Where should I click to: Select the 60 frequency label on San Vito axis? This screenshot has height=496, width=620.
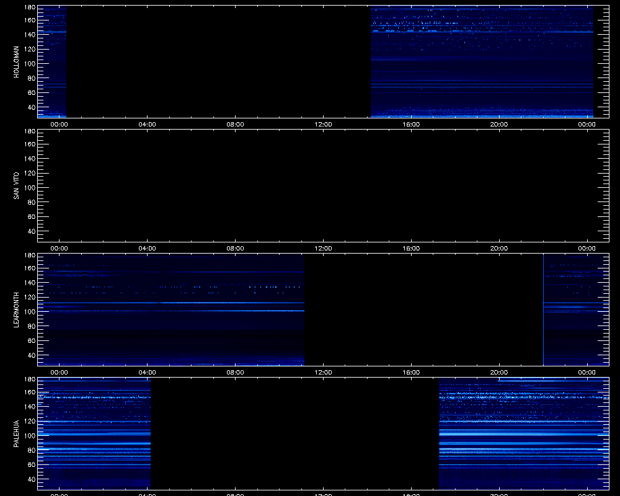click(x=32, y=217)
